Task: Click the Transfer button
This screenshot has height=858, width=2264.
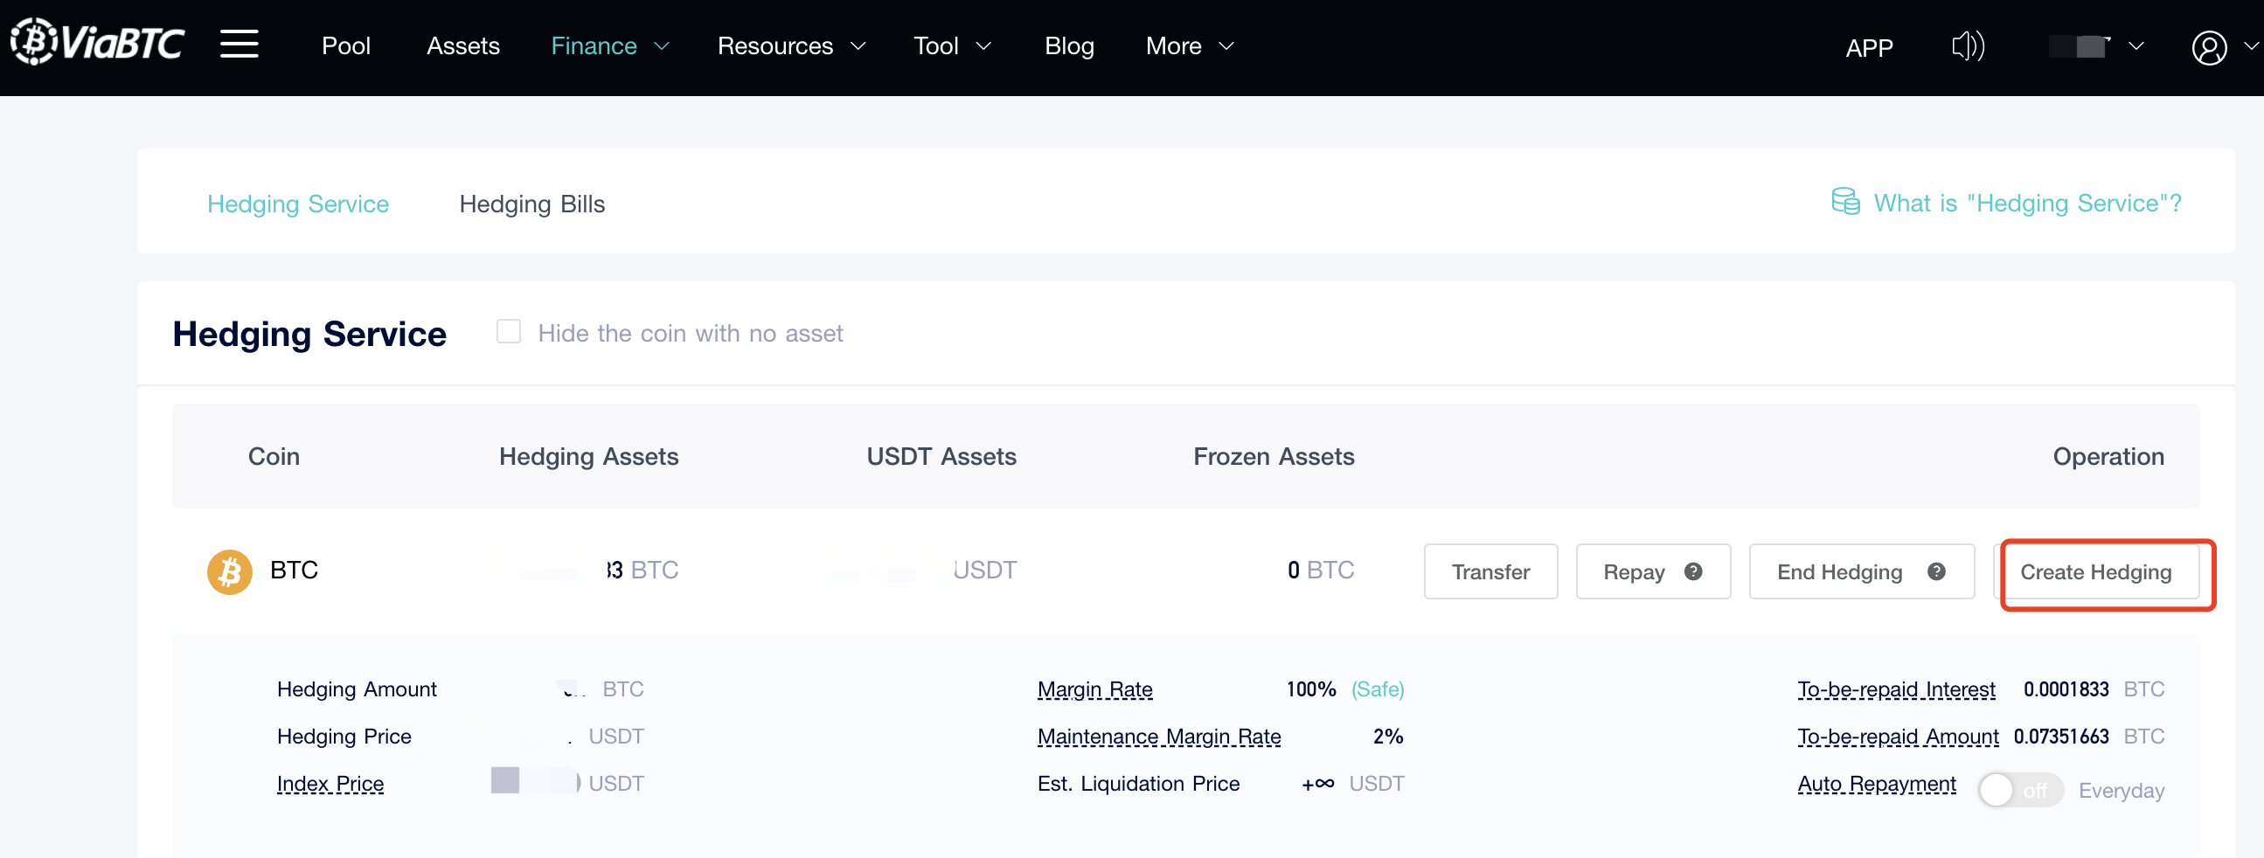Action: coord(1490,571)
